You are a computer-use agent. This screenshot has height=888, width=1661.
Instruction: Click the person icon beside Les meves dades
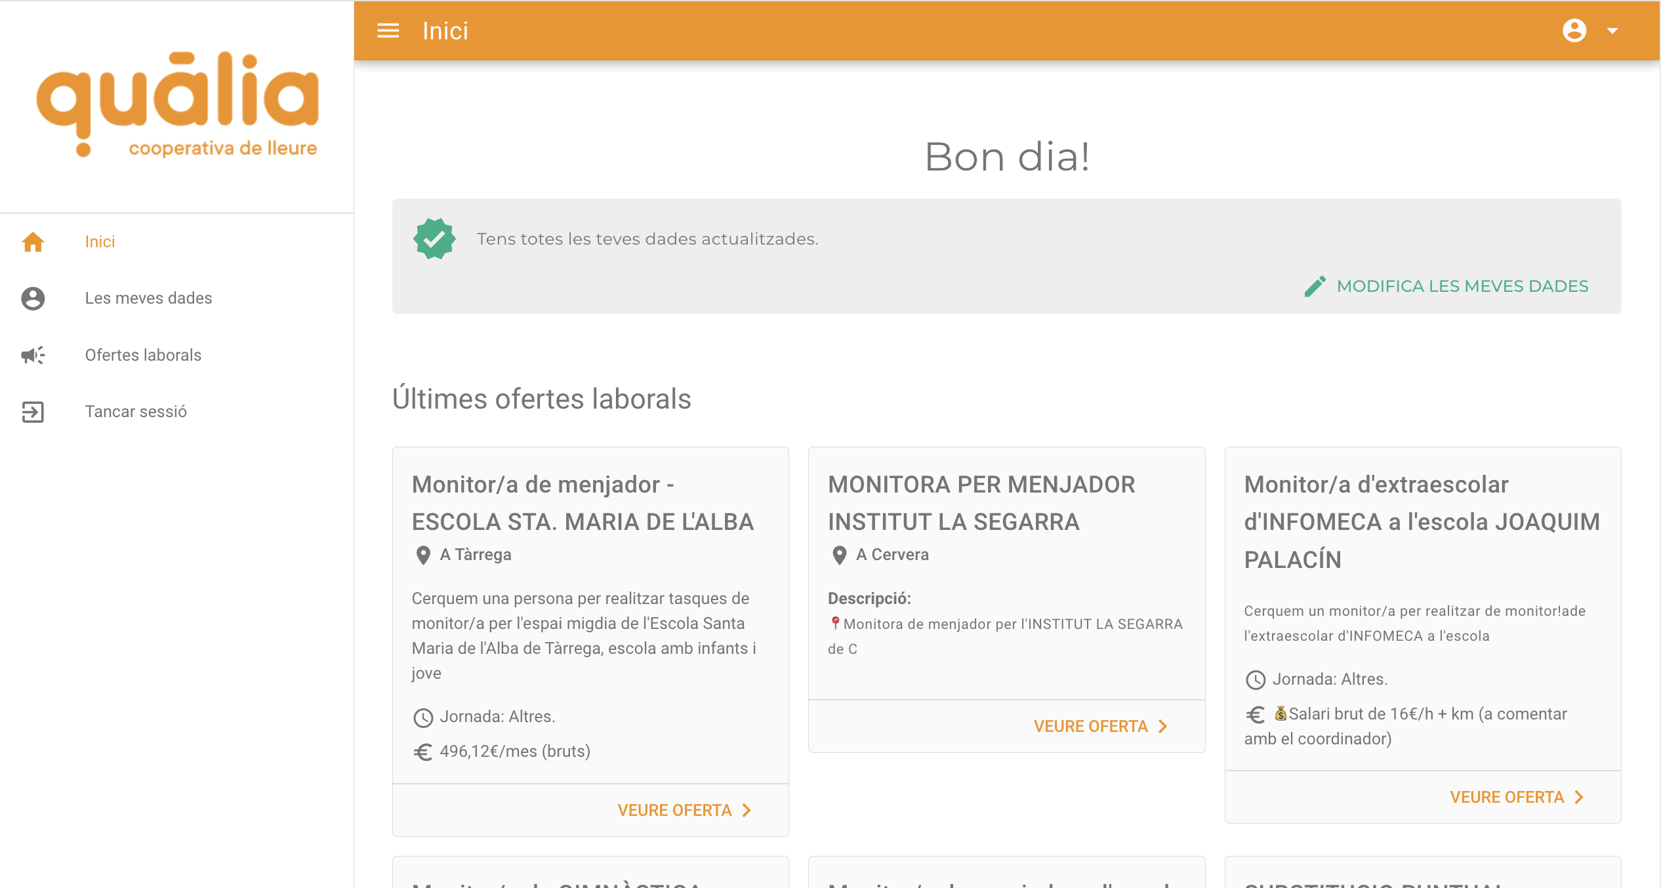point(33,298)
